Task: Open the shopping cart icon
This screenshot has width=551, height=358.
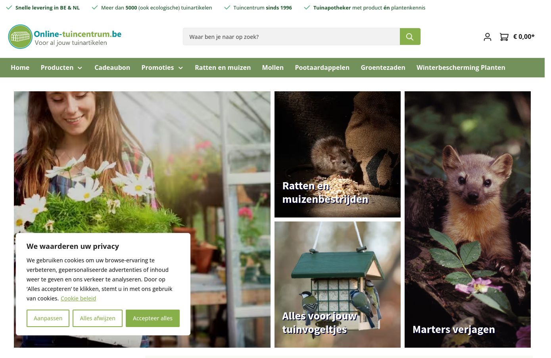Action: pyautogui.click(x=504, y=37)
